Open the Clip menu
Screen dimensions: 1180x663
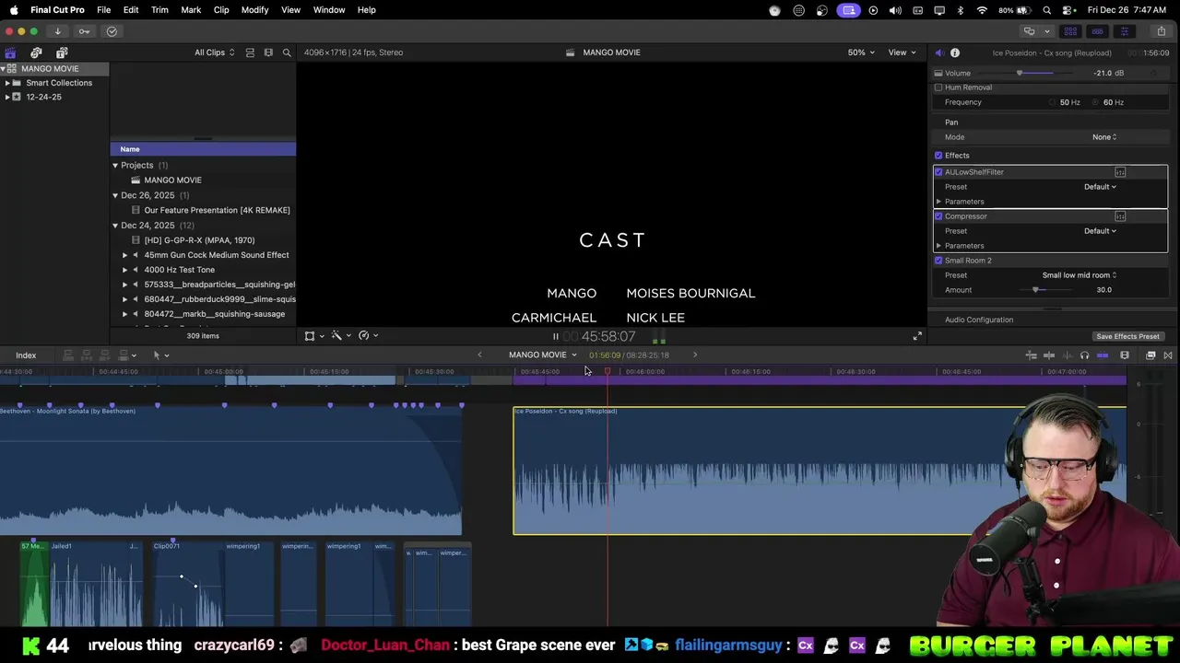221,10
